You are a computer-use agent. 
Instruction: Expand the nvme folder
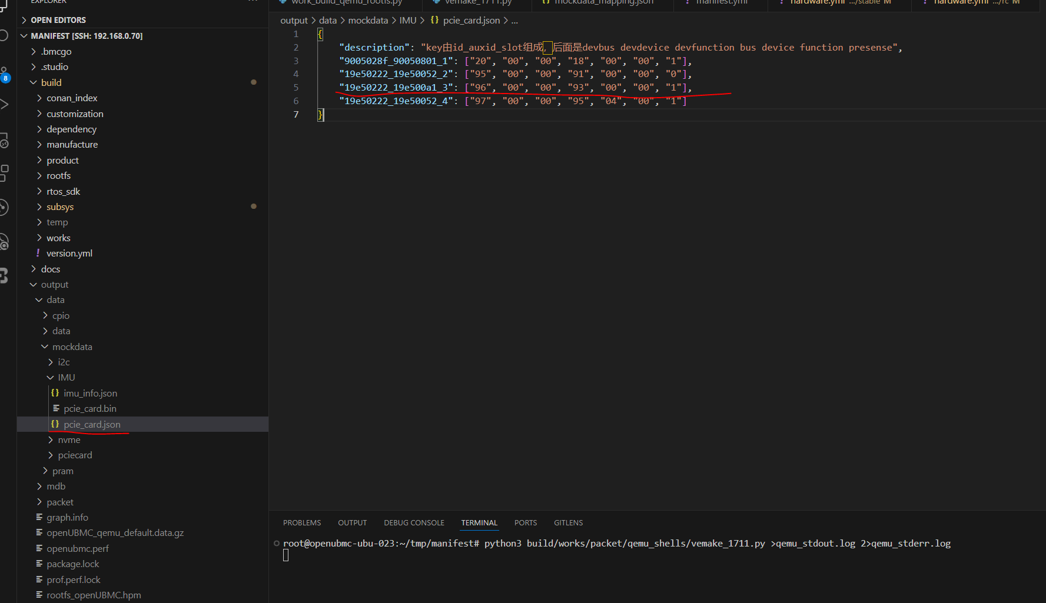point(69,439)
